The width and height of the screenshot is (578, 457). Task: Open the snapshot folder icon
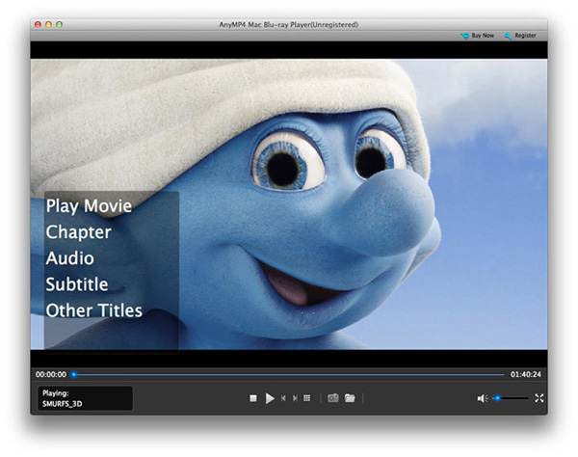pyautogui.click(x=351, y=398)
